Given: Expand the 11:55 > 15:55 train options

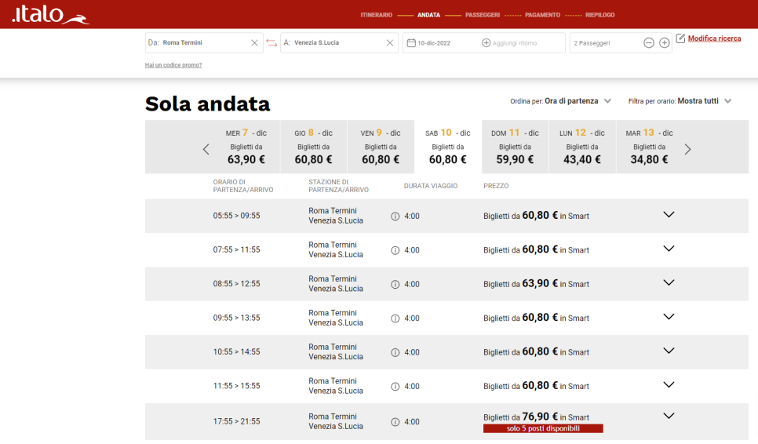Looking at the screenshot, I should click(669, 384).
